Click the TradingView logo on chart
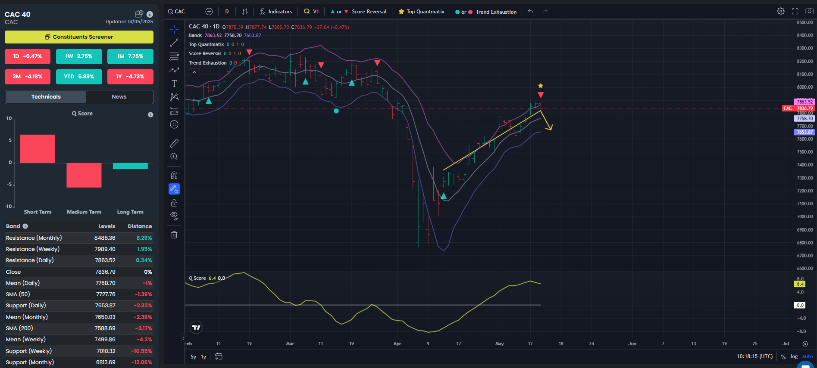The image size is (817, 368). click(196, 328)
